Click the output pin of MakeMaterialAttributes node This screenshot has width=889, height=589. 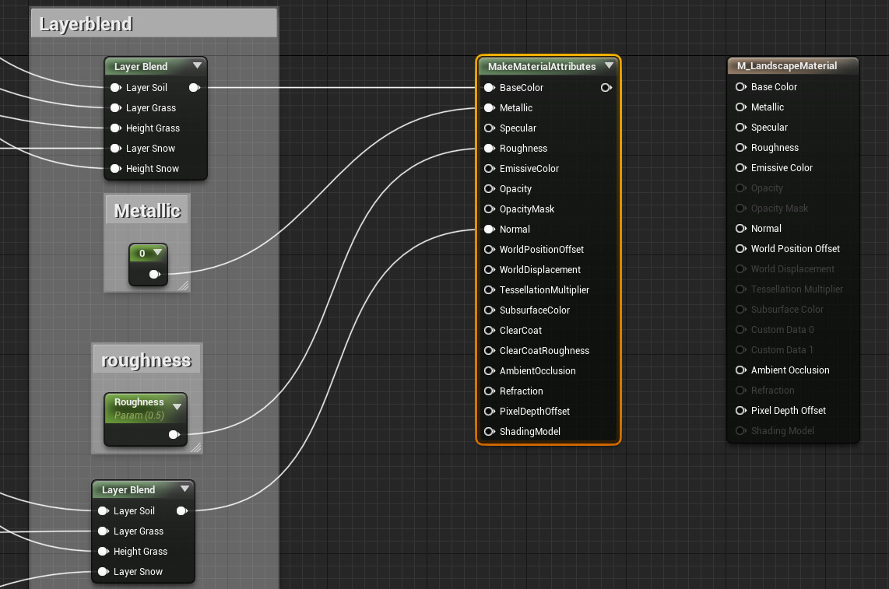point(606,88)
